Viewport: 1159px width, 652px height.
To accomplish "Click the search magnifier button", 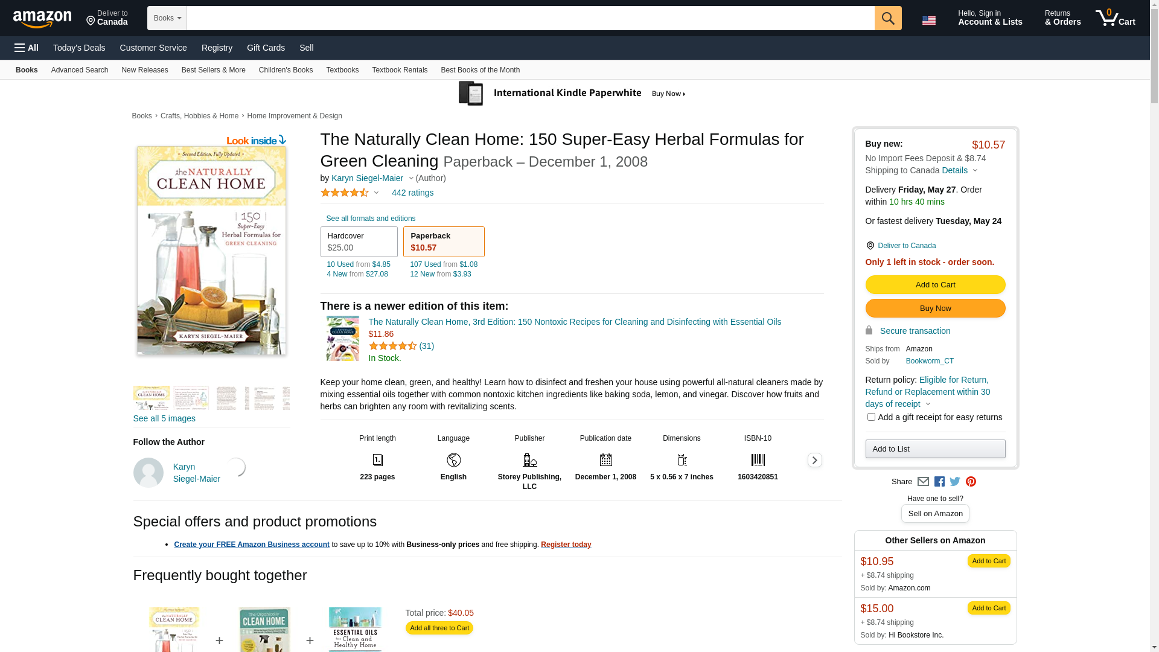I will click(887, 18).
